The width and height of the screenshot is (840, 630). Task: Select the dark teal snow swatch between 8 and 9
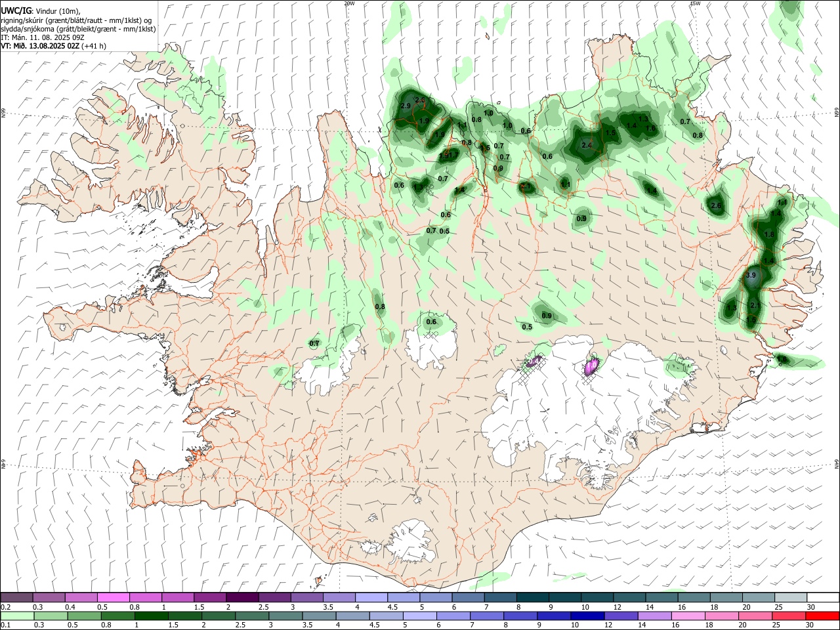coord(532,598)
